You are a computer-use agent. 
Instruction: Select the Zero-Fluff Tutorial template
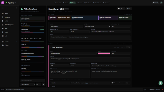[x=33, y=61]
